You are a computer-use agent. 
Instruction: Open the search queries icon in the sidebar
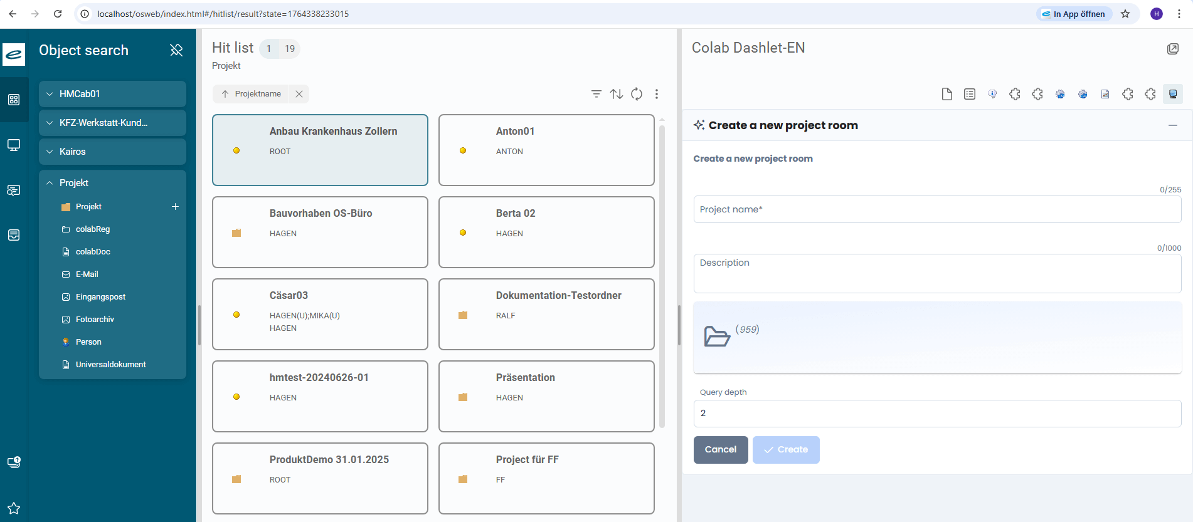14,190
